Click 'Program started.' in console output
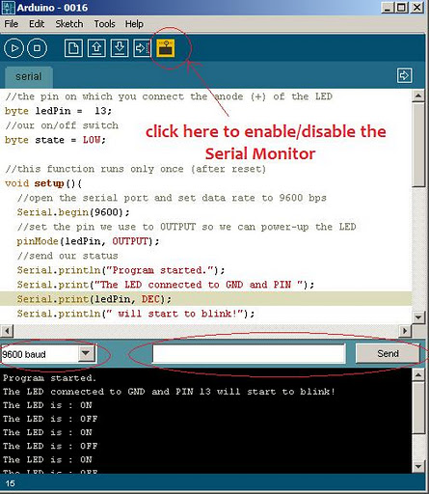 (49, 378)
